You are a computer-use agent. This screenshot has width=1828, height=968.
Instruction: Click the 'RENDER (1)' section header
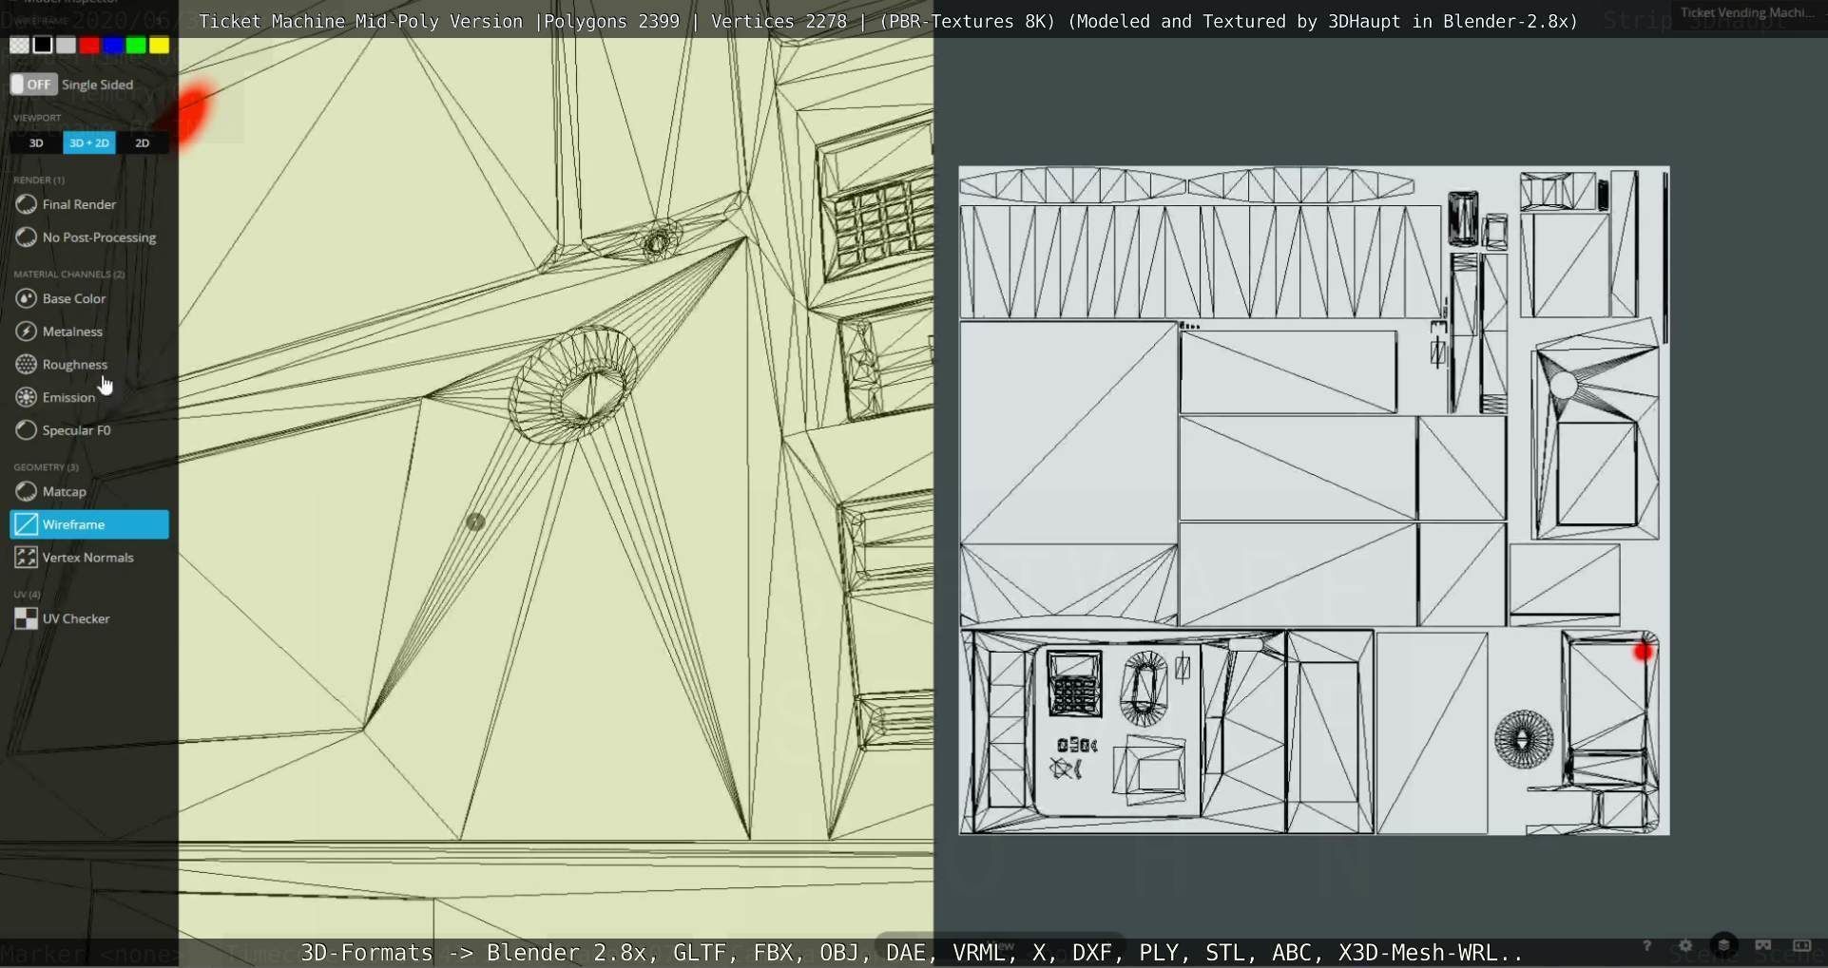[x=39, y=180]
